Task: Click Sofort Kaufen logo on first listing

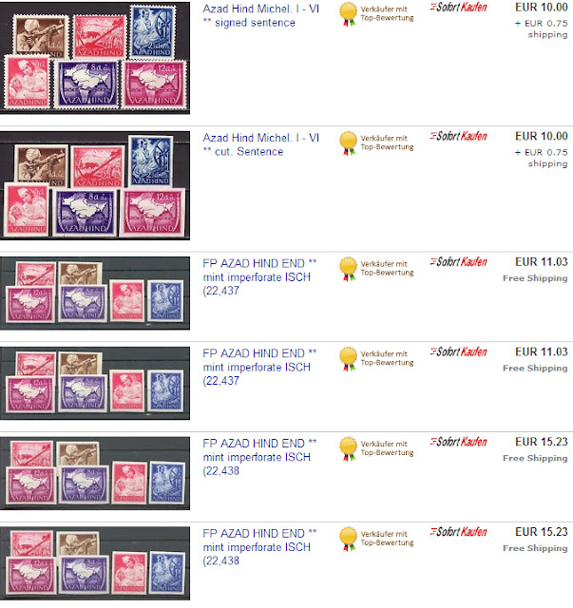Action: click(x=459, y=7)
